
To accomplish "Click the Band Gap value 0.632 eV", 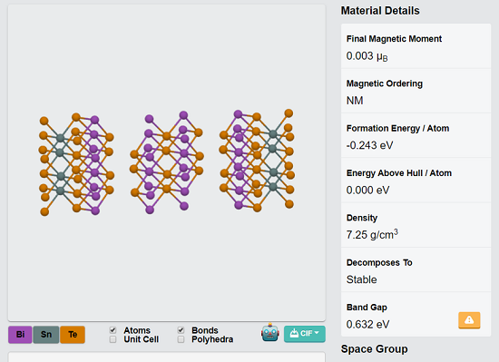I will click(367, 325).
